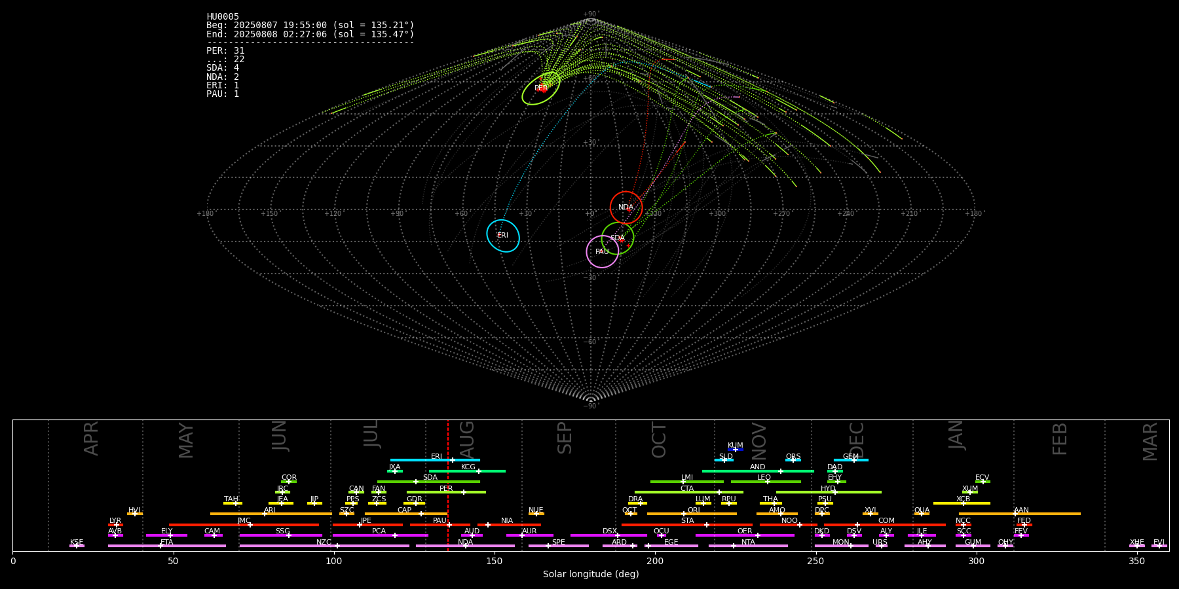
Task: Select the GEM shower bar in the timeline
Action: (x=851, y=460)
